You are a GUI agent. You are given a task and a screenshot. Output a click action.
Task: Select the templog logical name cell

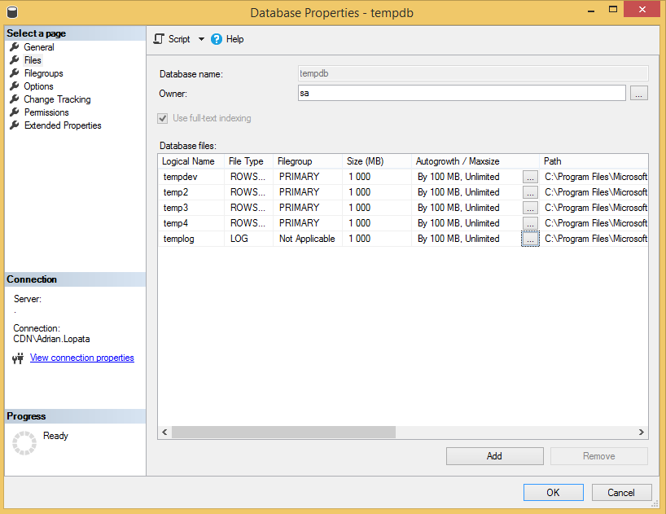pos(191,239)
